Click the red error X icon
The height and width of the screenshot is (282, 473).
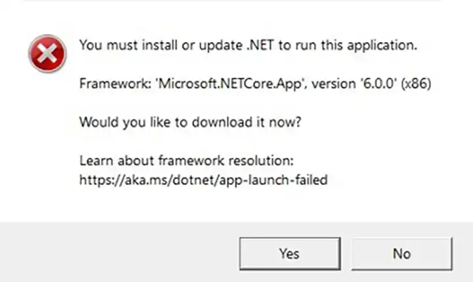click(x=47, y=53)
